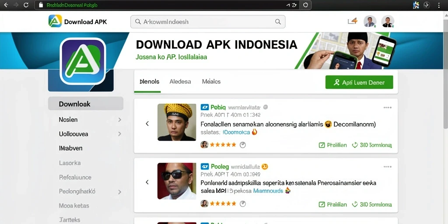Click the left chevron on the Pooleg post
448x224 pixels.
(147, 182)
